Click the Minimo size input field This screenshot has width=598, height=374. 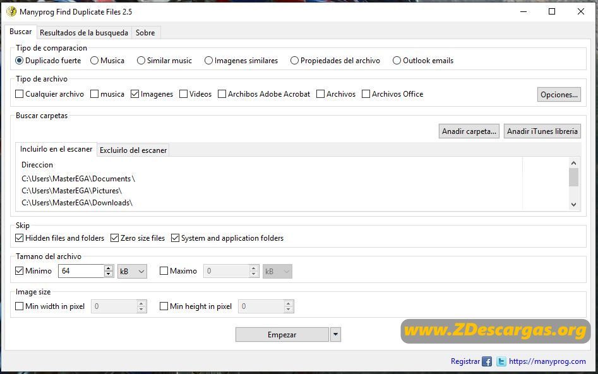coord(81,271)
